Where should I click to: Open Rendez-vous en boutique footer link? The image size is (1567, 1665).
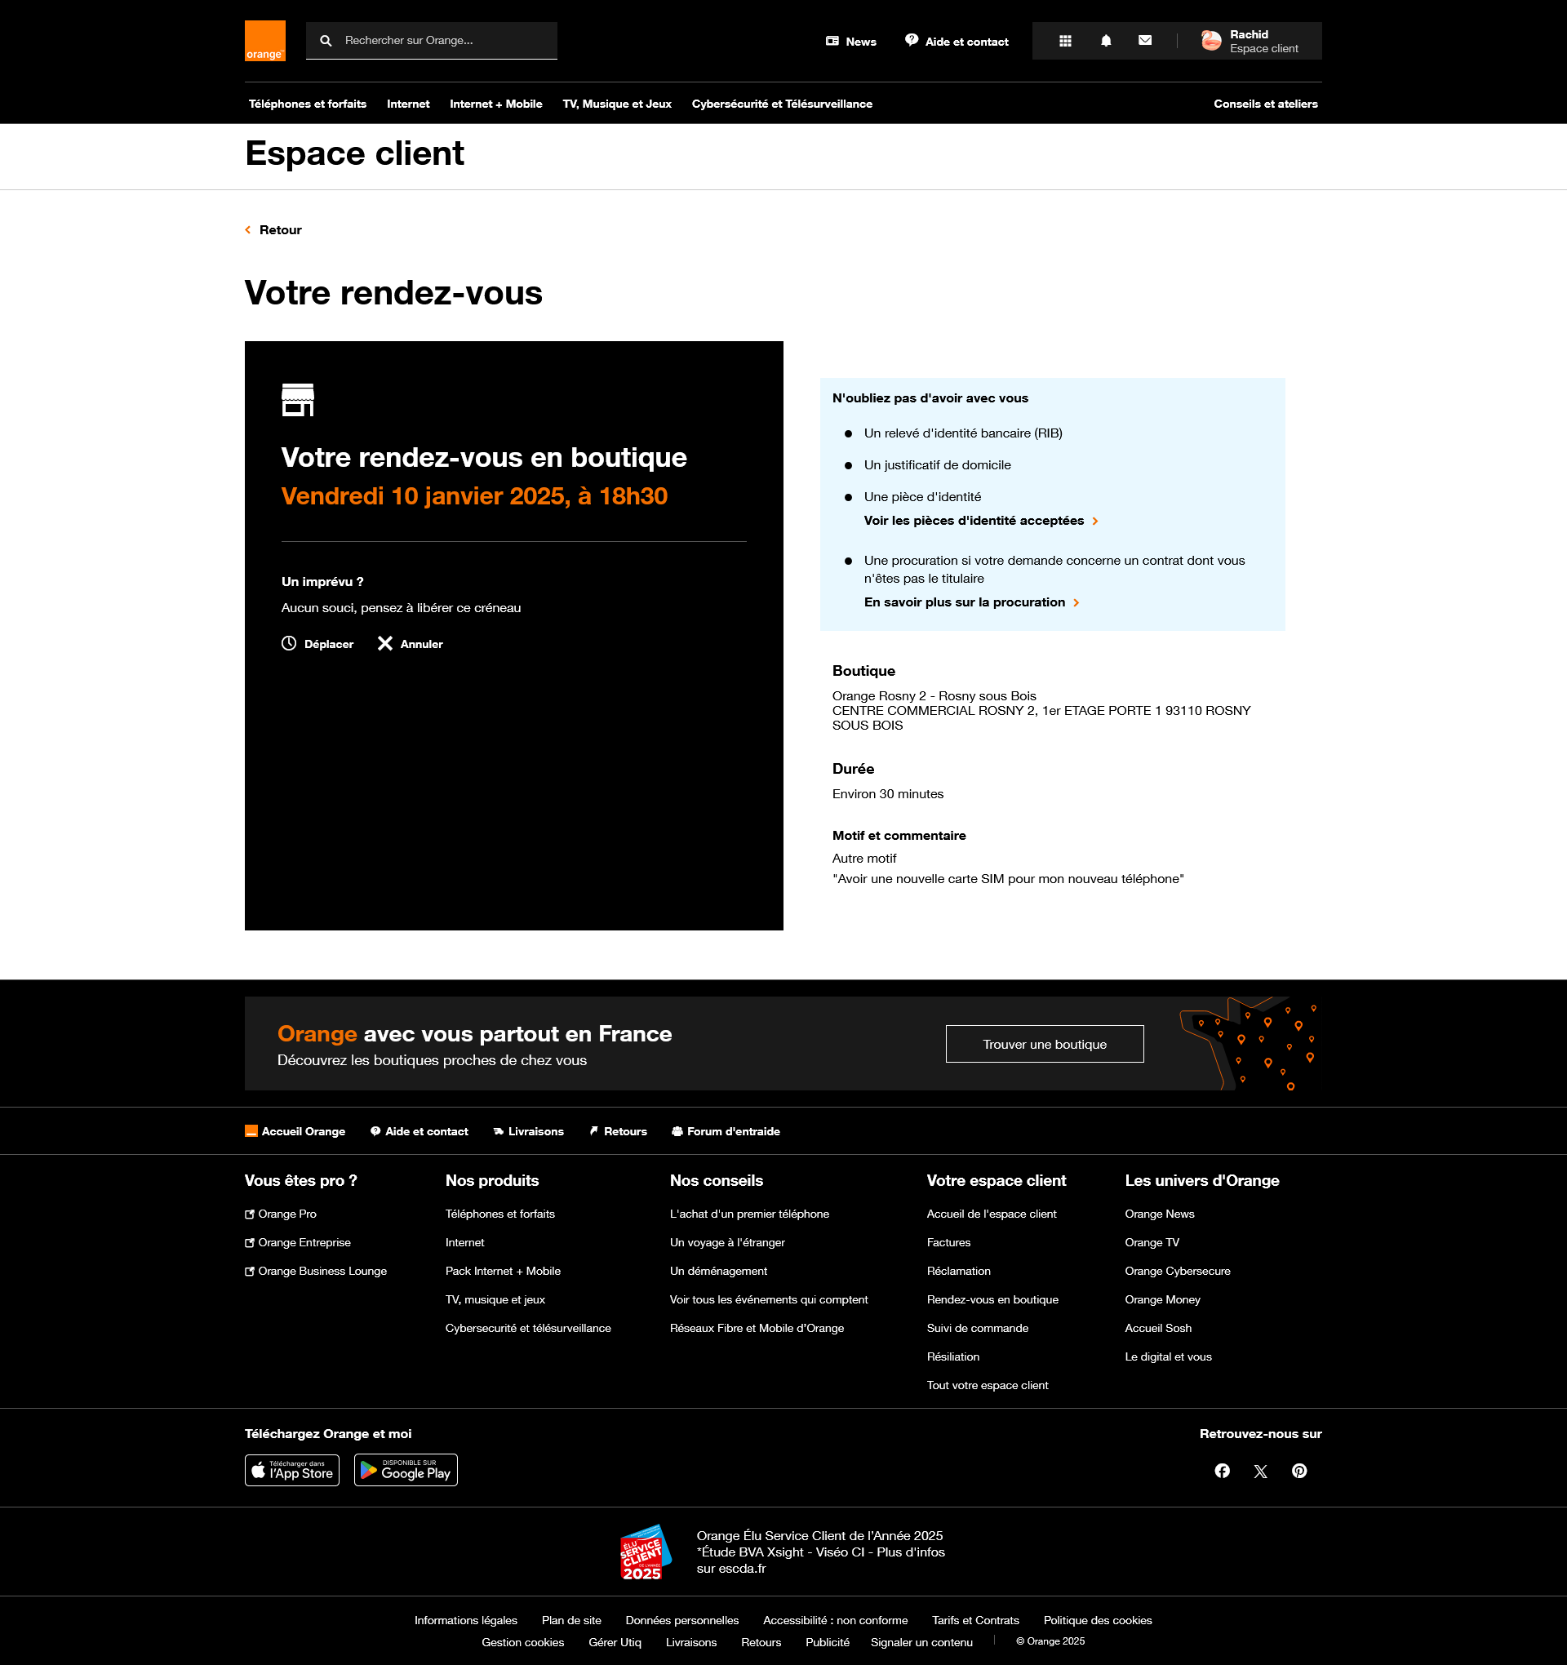click(x=992, y=1300)
